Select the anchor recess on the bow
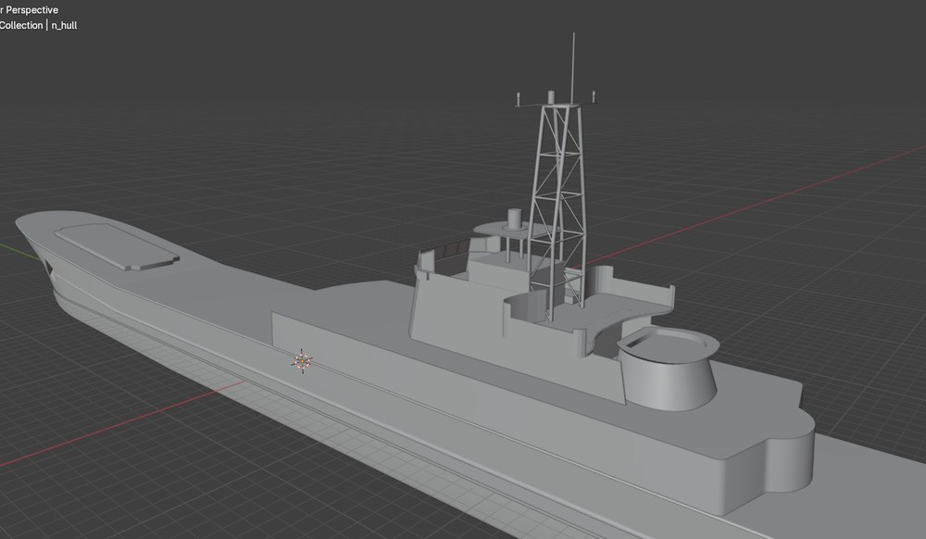The image size is (926, 539). [x=49, y=269]
